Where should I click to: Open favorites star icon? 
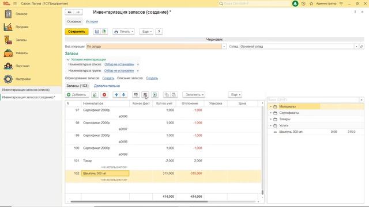pyautogui.click(x=311, y=3)
